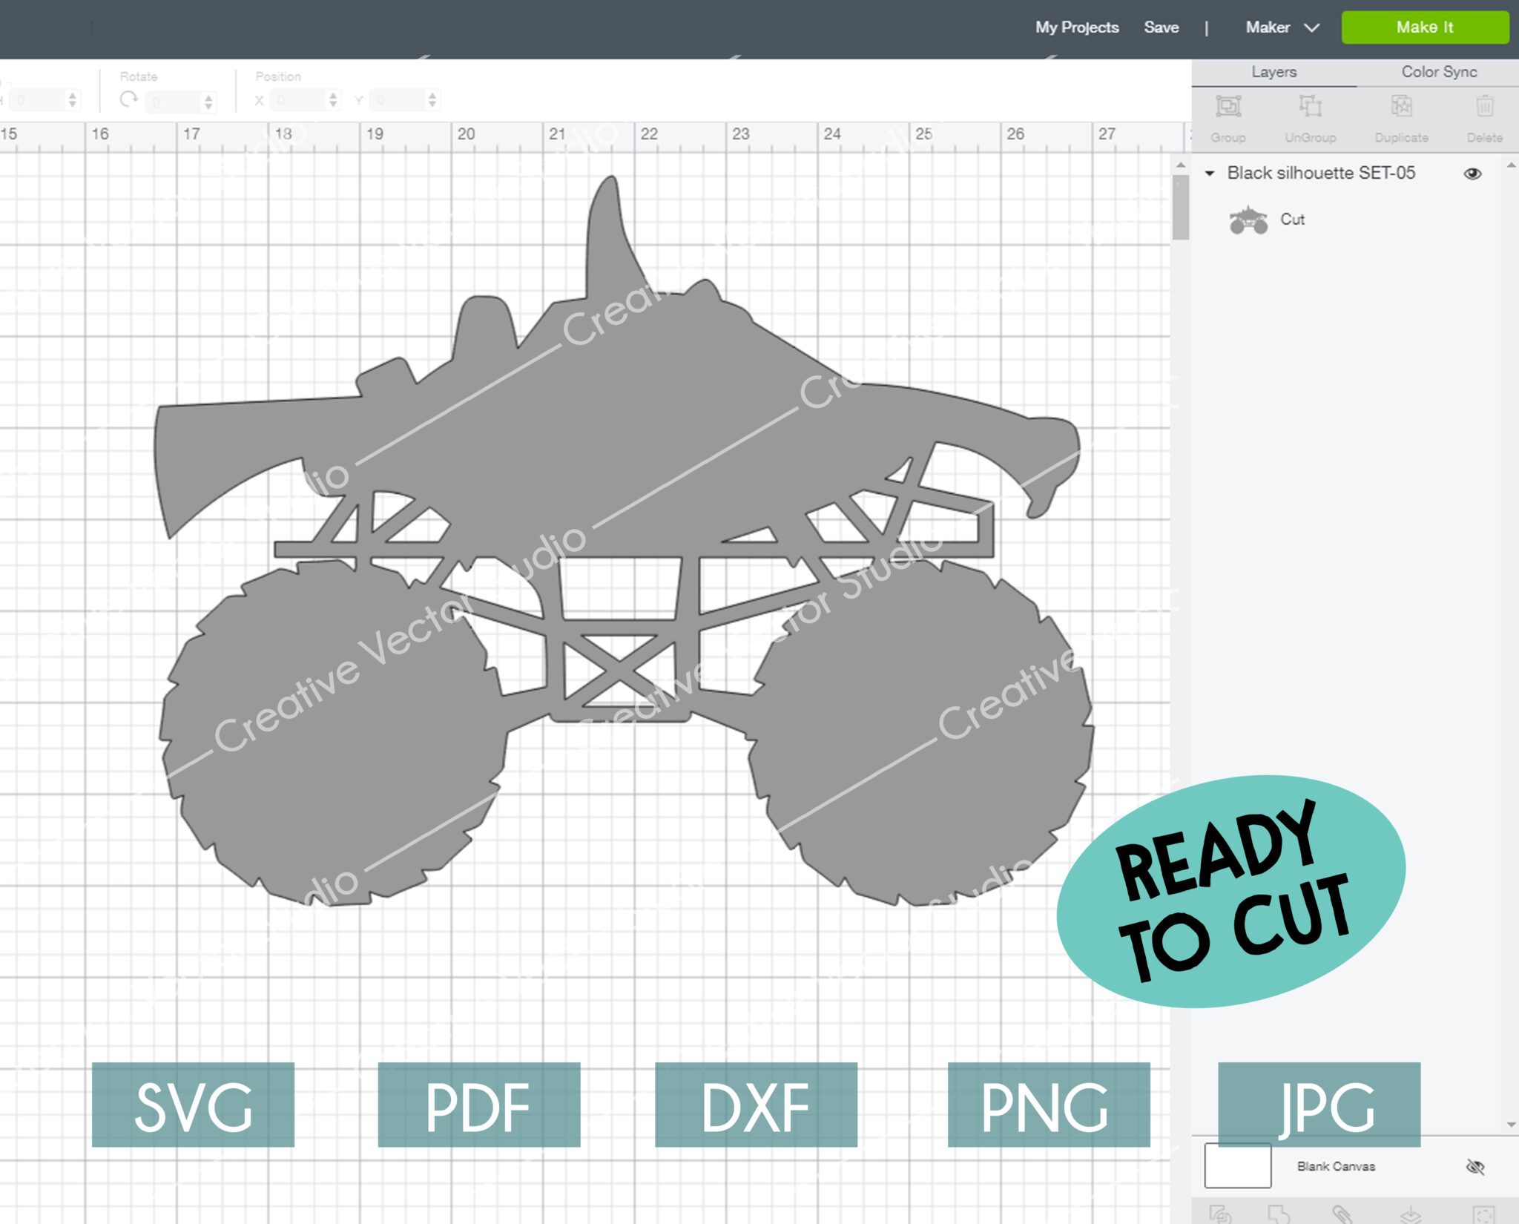Click the Rotate field stepper arrows

pyautogui.click(x=208, y=101)
